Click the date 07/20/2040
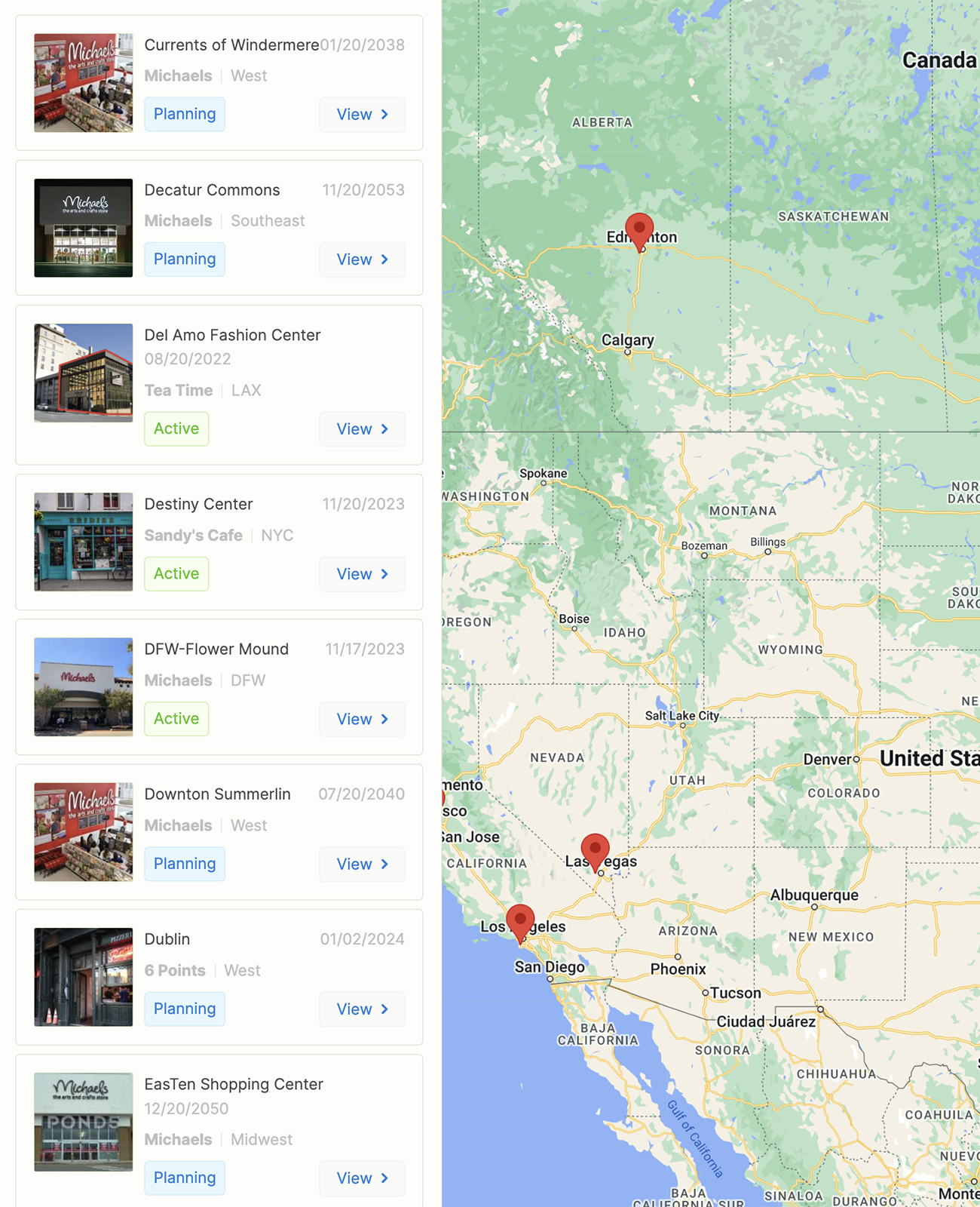The width and height of the screenshot is (980, 1207). click(362, 794)
